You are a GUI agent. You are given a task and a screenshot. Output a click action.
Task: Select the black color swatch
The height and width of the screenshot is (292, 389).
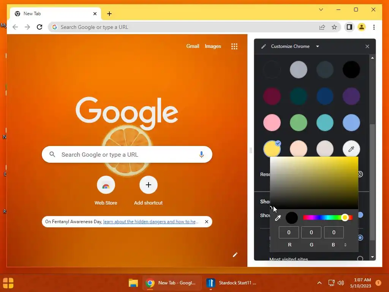click(x=351, y=70)
